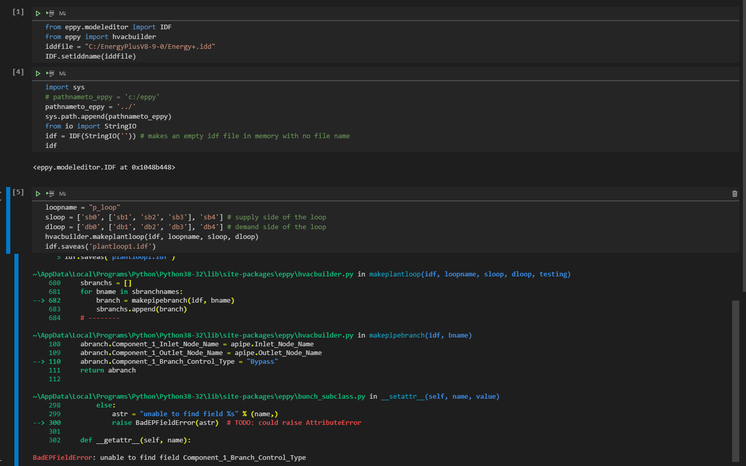The image size is (746, 466).
Task: Convert cell [5] to Markdown
Action: tap(62, 193)
